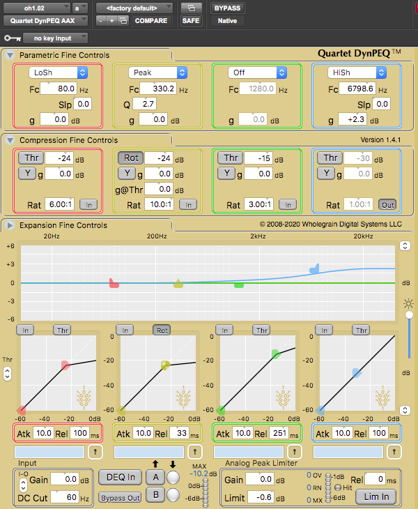Select the blue HiSh band EQ handle
418x509 pixels.
point(315,268)
